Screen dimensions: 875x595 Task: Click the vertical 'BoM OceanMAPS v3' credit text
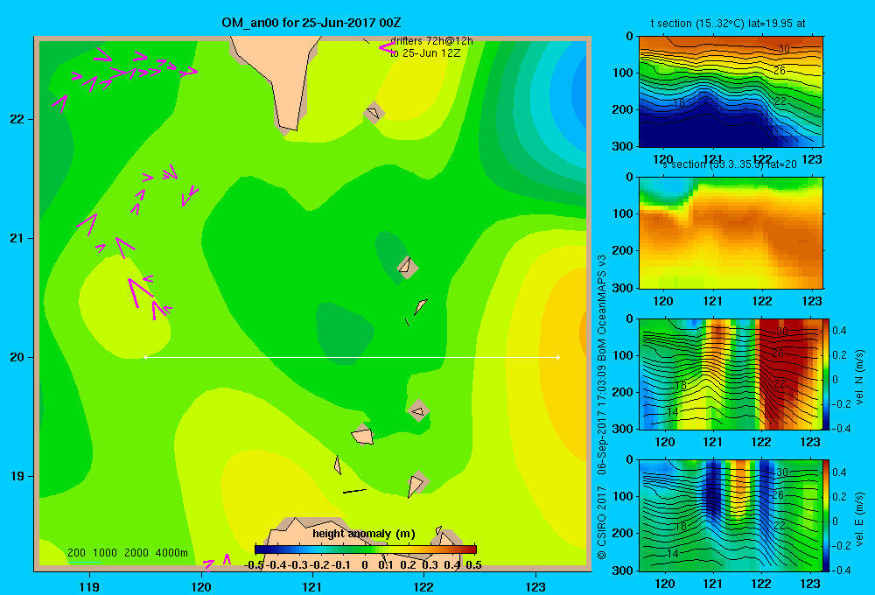602,307
